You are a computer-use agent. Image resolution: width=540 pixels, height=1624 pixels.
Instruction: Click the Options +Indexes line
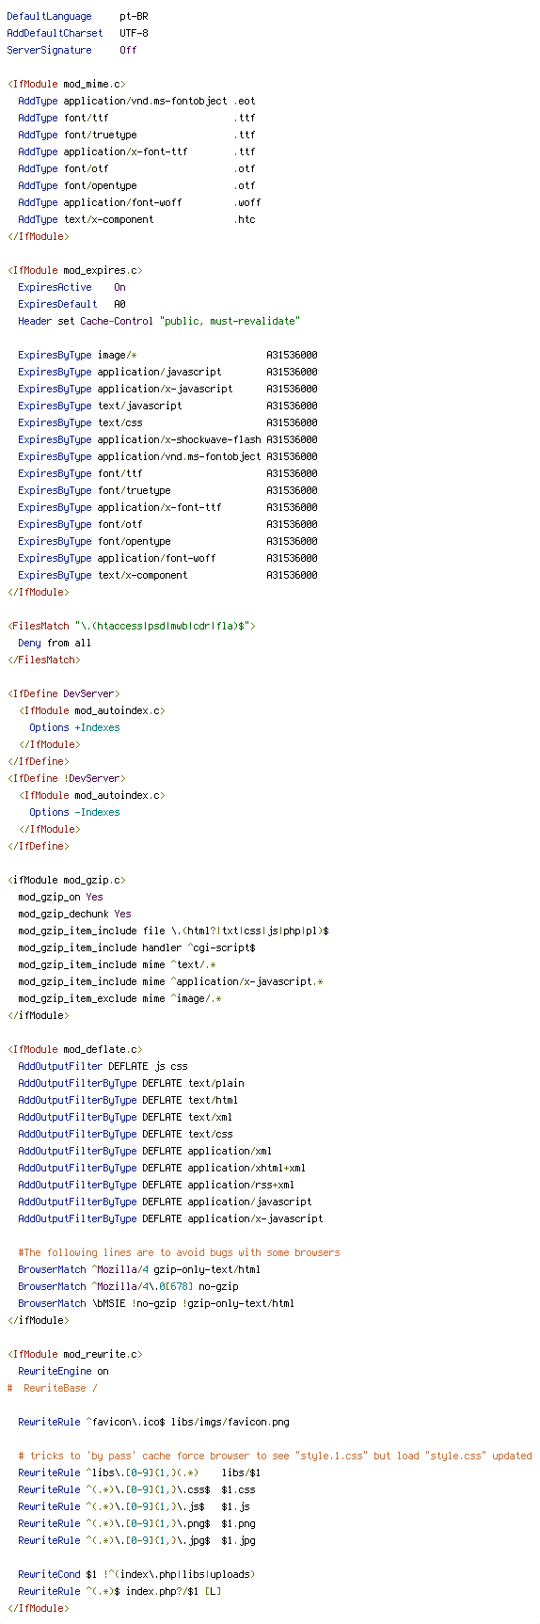pos(74,727)
